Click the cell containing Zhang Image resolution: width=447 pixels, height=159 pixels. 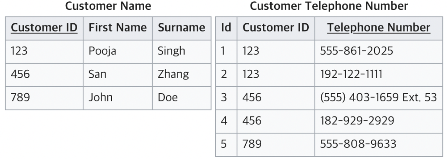click(182, 75)
